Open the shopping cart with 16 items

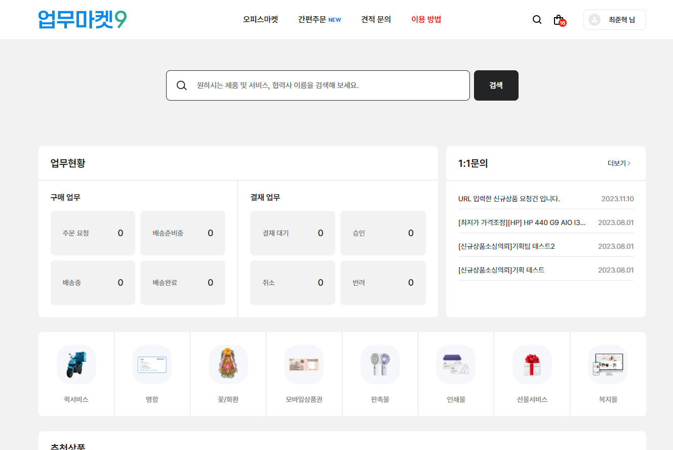coord(559,20)
